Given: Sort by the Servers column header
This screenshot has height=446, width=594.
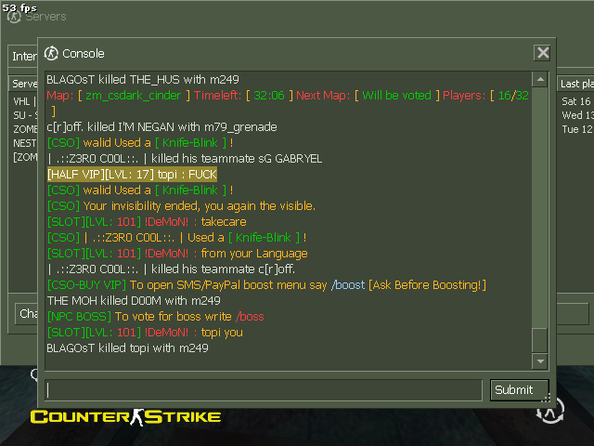Looking at the screenshot, I should (x=23, y=84).
